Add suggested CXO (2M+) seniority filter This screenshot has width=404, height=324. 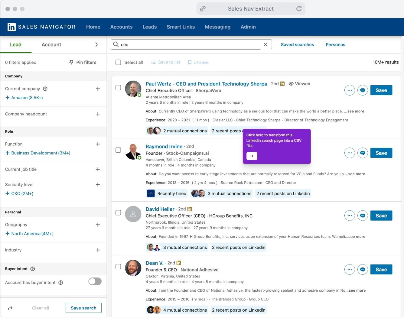coord(19,193)
